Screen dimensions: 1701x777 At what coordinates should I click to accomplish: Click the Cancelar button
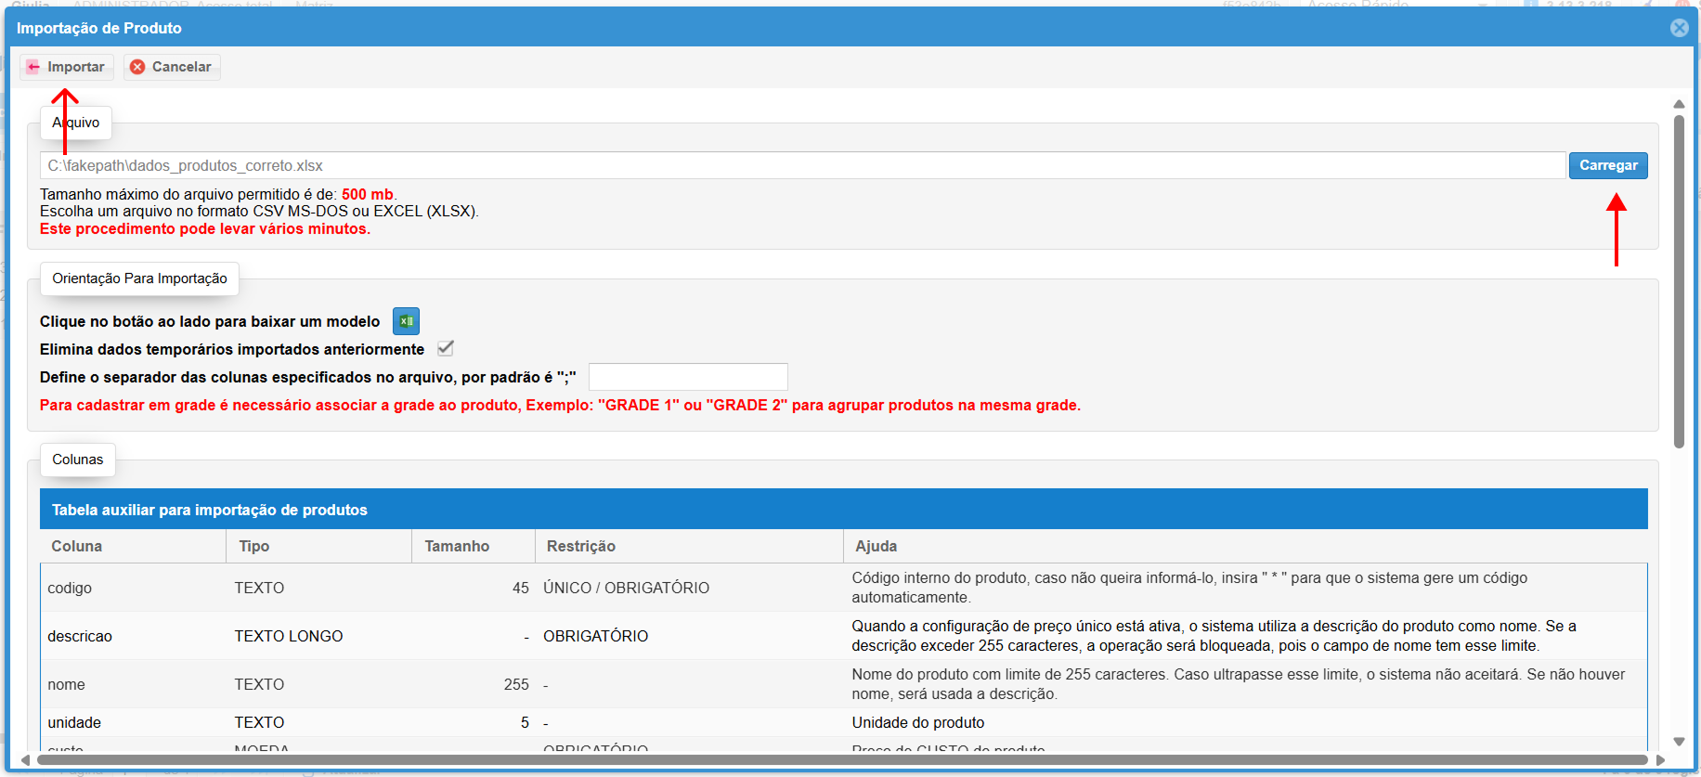tap(172, 67)
